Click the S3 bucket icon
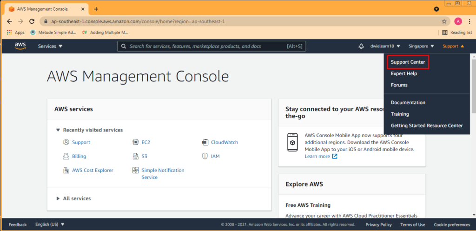476x231 pixels. pos(135,156)
